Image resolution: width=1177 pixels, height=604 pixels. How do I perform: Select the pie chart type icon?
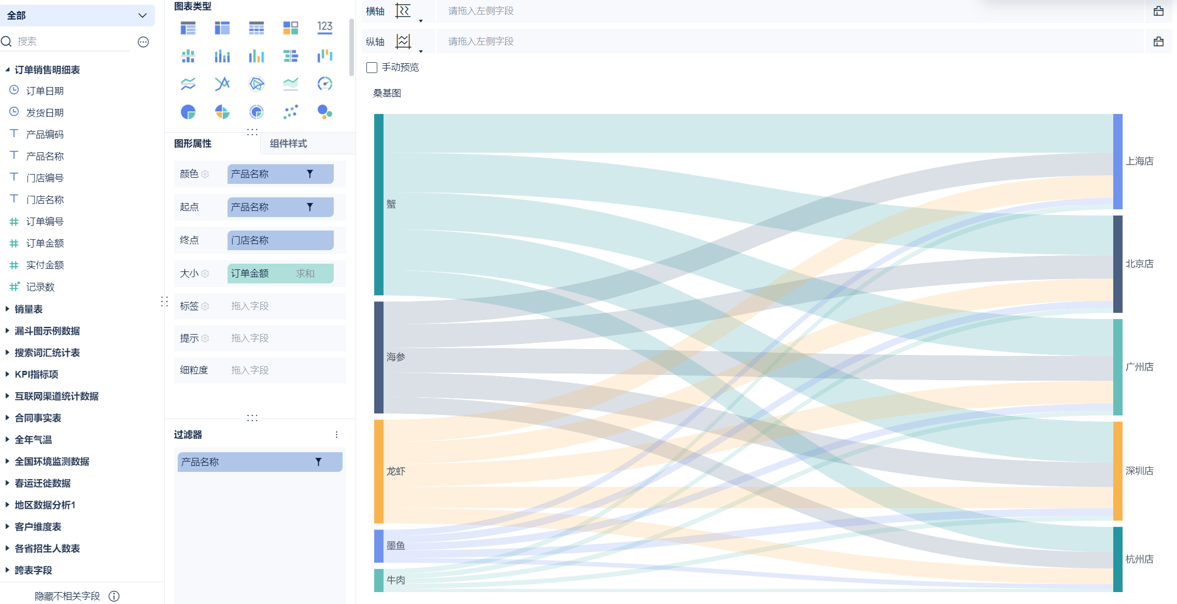tap(188, 111)
